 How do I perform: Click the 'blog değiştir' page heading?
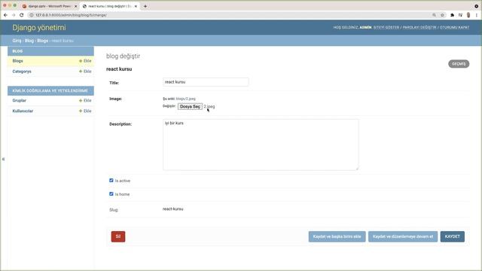[123, 56]
